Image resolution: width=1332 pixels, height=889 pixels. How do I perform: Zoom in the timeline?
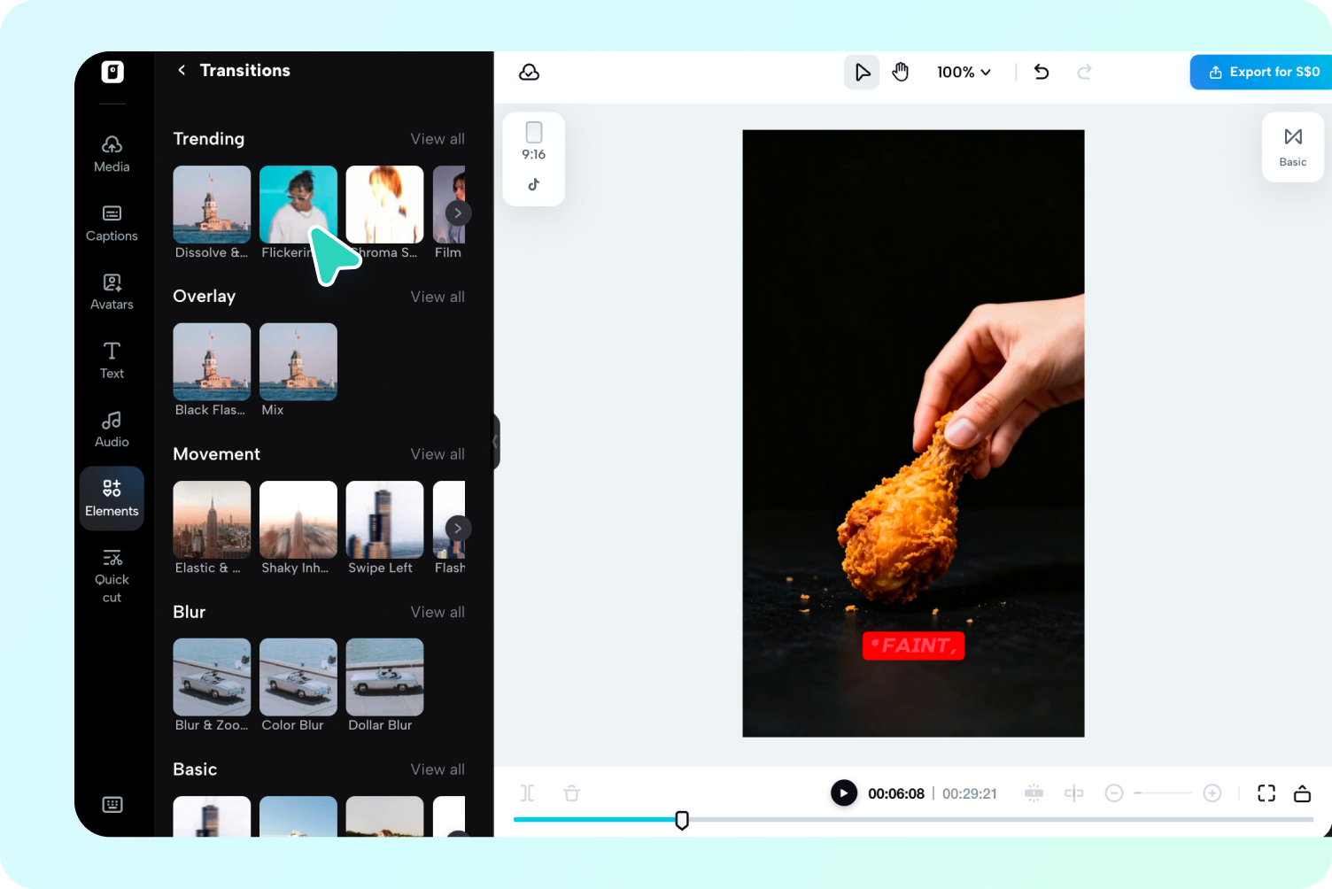tap(1212, 793)
